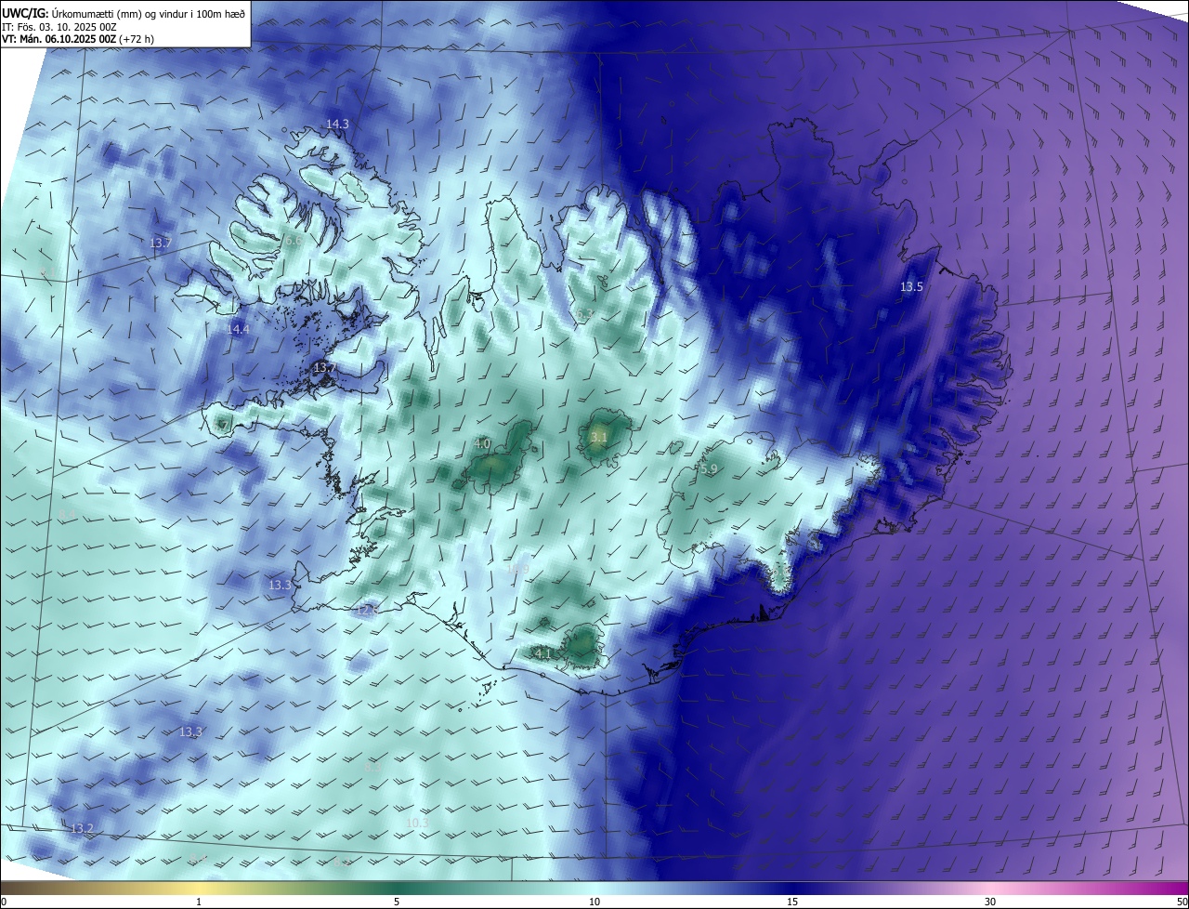Click the 15 label on the colour scale
Viewport: 1189px width, 909px height.
click(x=792, y=902)
